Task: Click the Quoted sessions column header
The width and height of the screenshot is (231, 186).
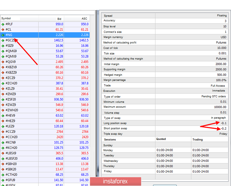Action: pyautogui.click(x=161, y=139)
